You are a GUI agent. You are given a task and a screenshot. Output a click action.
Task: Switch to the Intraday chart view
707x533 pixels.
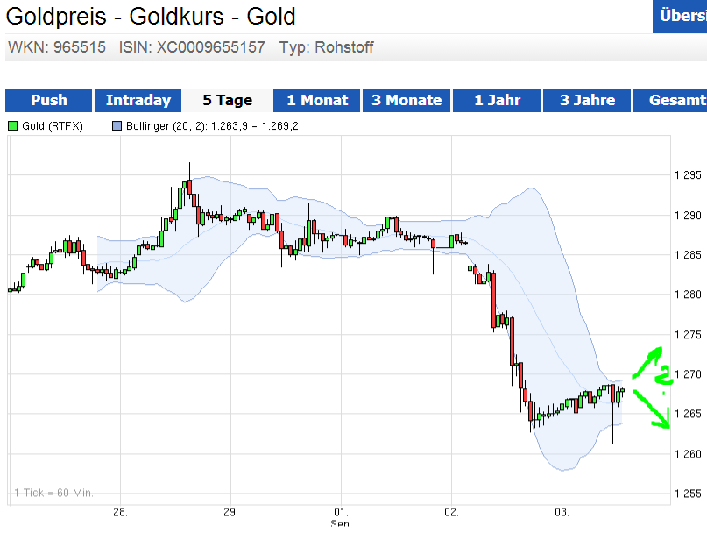[x=138, y=100]
